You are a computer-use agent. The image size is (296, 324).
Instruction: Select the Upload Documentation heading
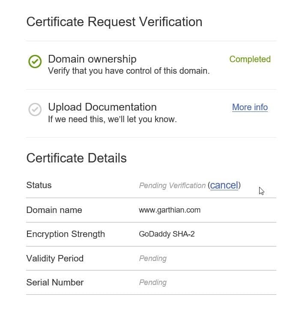click(x=102, y=107)
